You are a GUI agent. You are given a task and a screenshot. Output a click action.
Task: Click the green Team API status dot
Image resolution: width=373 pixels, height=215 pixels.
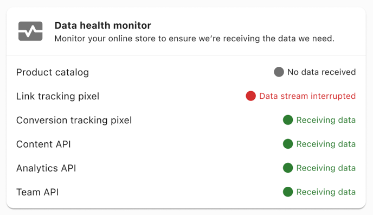(288, 192)
